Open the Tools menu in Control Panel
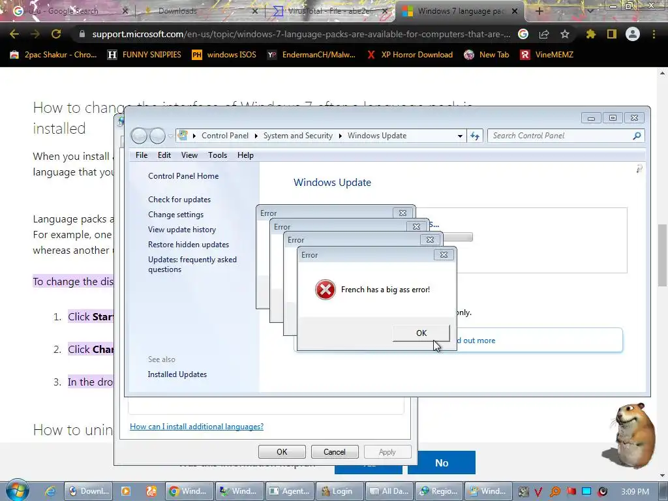 tap(217, 155)
